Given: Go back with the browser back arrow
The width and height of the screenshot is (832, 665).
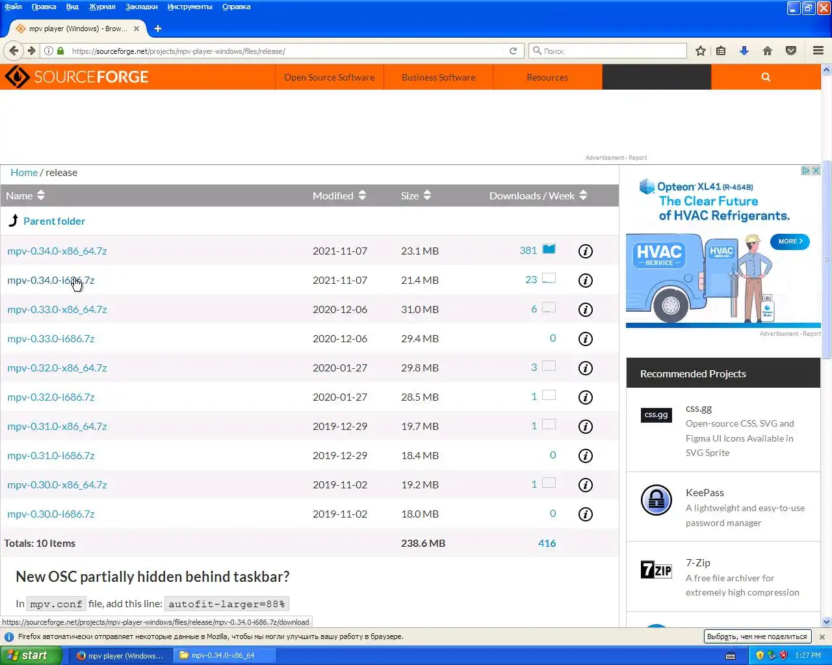Looking at the screenshot, I should pyautogui.click(x=14, y=51).
